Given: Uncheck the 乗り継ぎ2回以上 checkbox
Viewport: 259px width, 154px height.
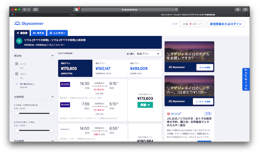Looking at the screenshot, I should pyautogui.click(x=17, y=84).
